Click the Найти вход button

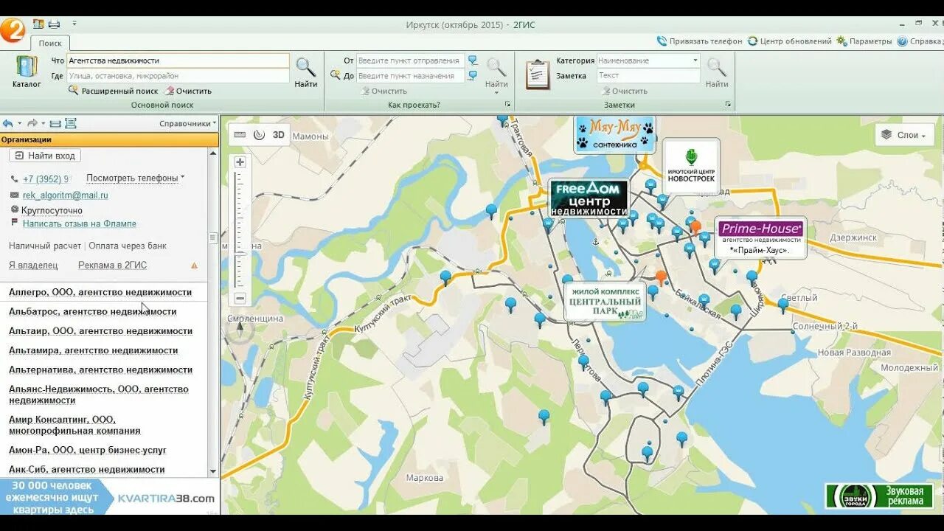[x=45, y=156]
